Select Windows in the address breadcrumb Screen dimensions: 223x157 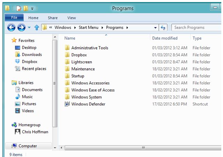pos(63,27)
